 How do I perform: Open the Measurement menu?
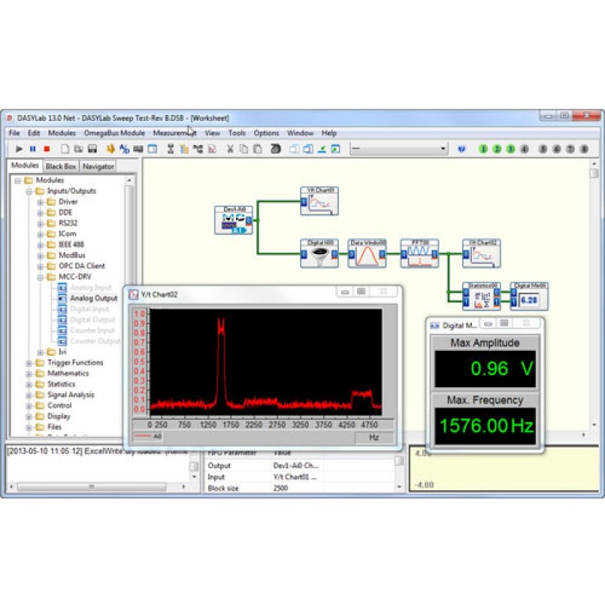click(x=175, y=133)
